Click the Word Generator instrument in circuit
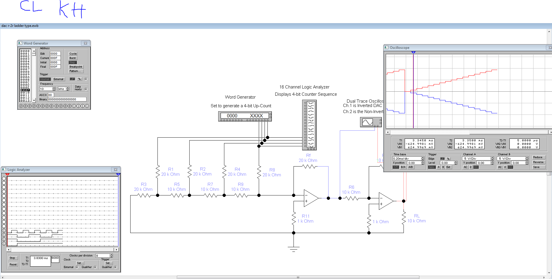Image resolution: width=552 pixels, height=279 pixels. pos(245,116)
